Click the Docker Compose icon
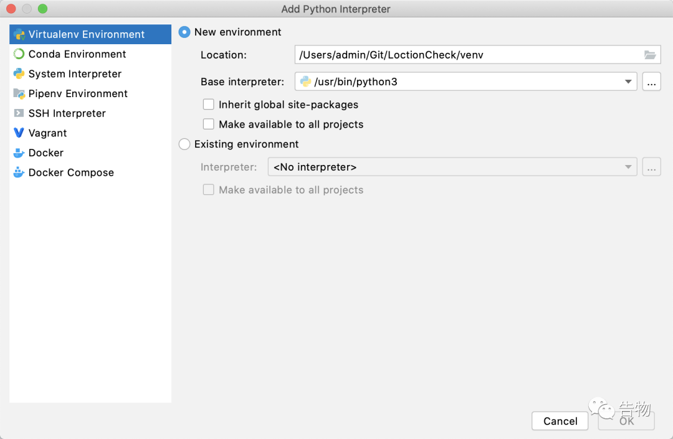 (x=19, y=172)
